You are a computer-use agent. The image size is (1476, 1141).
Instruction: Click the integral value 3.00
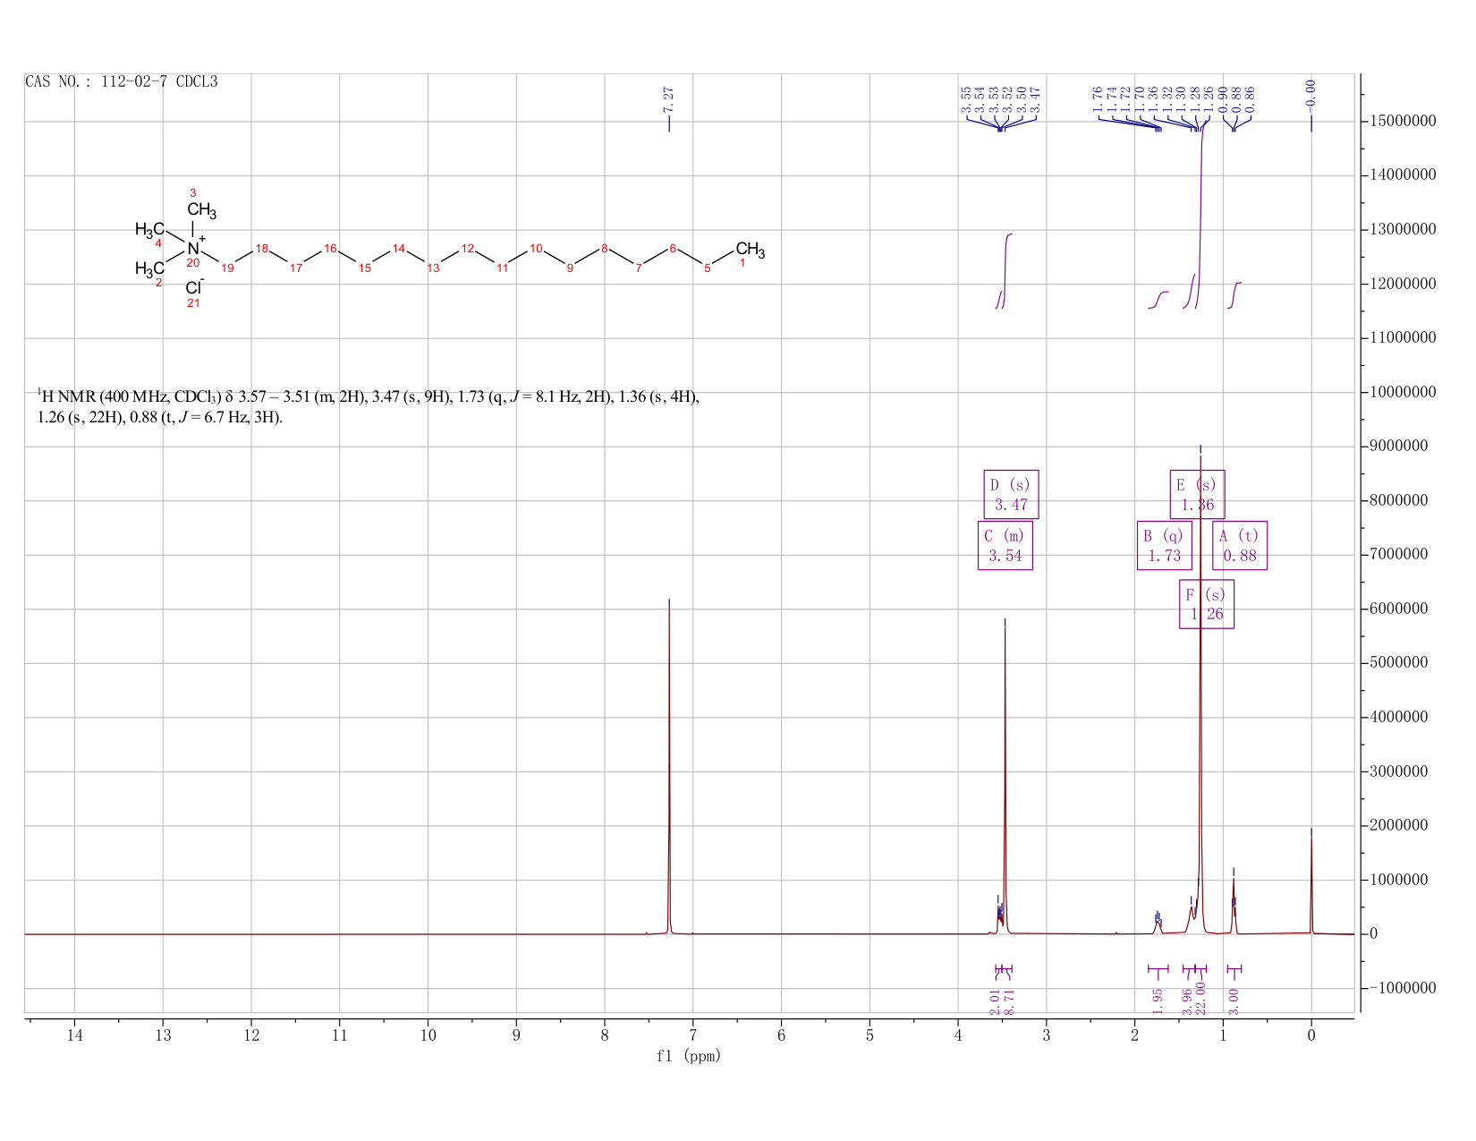(x=1234, y=1002)
